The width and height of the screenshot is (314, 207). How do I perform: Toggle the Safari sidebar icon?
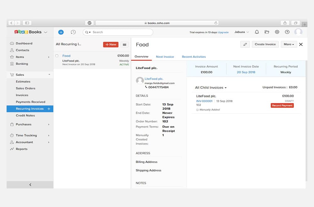(27, 23)
